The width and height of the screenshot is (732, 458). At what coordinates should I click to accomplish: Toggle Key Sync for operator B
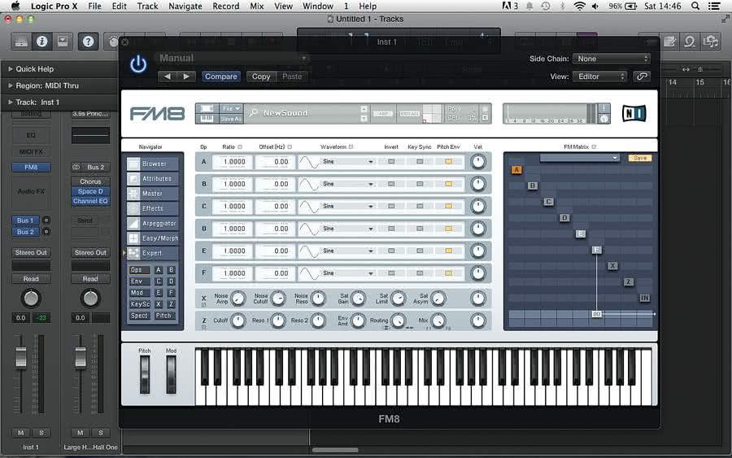coord(420,184)
